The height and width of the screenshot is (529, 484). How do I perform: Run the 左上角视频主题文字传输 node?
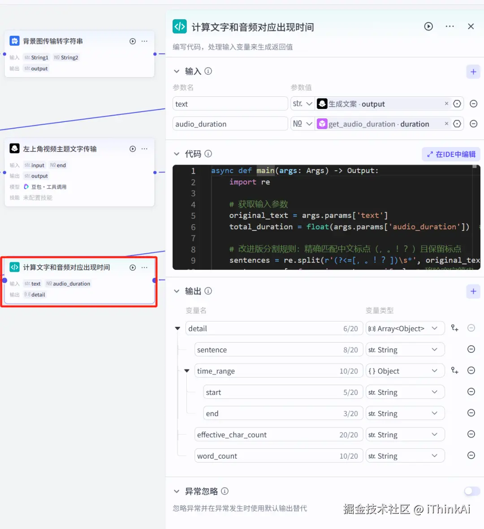point(132,148)
